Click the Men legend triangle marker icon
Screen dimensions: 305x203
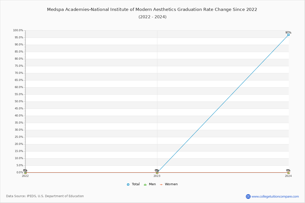coord(145,184)
